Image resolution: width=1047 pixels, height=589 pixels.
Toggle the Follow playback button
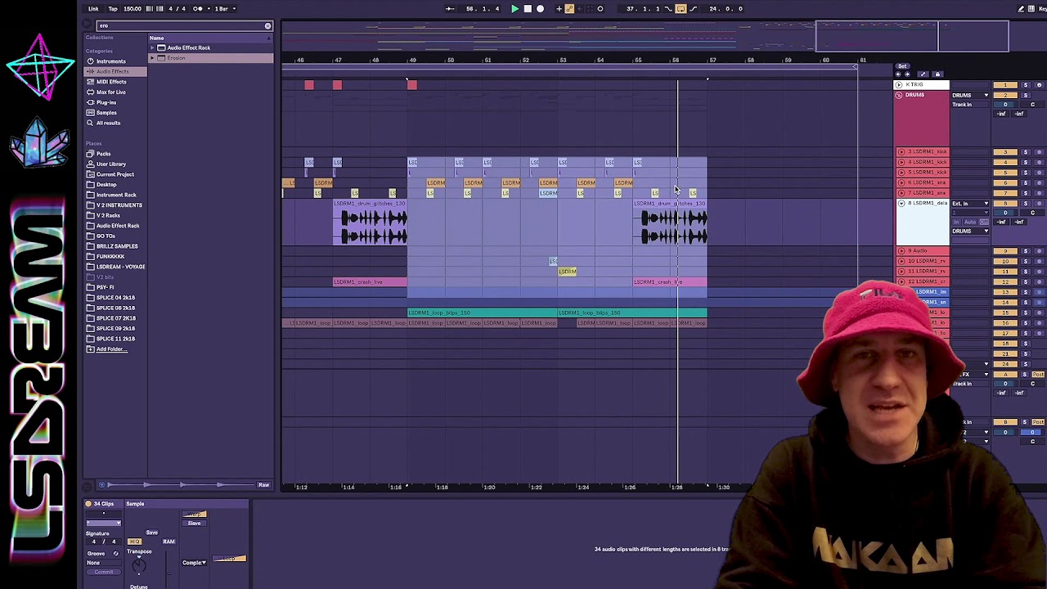click(450, 9)
